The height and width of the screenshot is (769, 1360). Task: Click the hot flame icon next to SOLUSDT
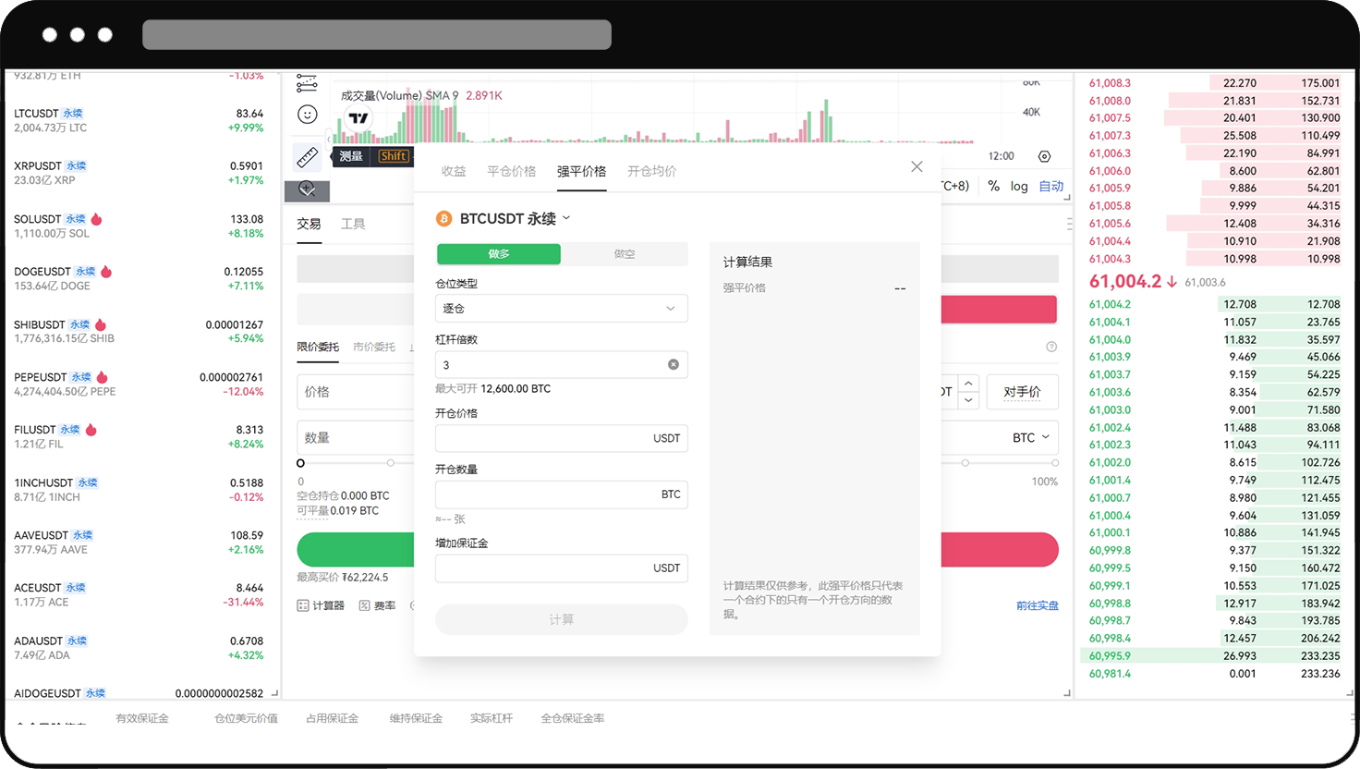[x=96, y=219]
